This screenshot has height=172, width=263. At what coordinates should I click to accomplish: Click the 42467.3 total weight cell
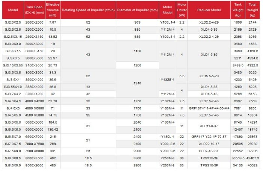252,158
